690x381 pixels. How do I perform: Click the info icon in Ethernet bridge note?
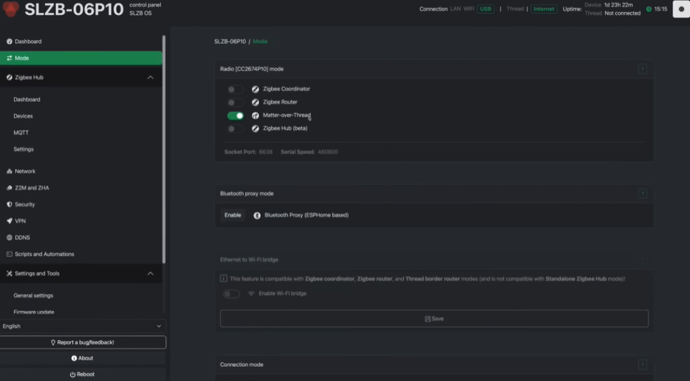[224, 278]
